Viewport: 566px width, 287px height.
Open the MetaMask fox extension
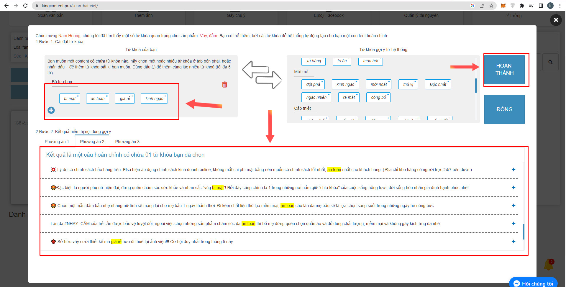pyautogui.click(x=503, y=6)
